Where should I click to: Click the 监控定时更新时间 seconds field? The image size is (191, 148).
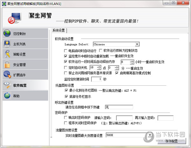point(96,79)
